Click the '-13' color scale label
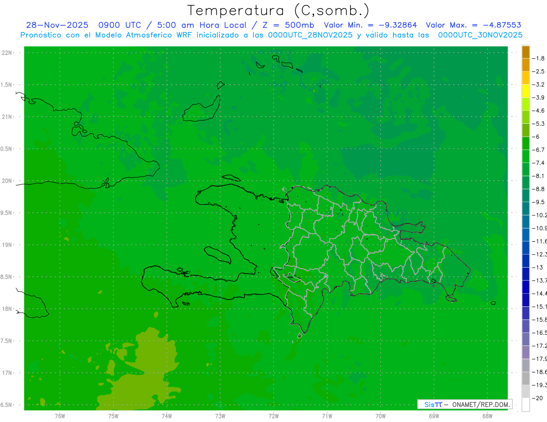The height and width of the screenshot is (422, 547). tap(537, 267)
